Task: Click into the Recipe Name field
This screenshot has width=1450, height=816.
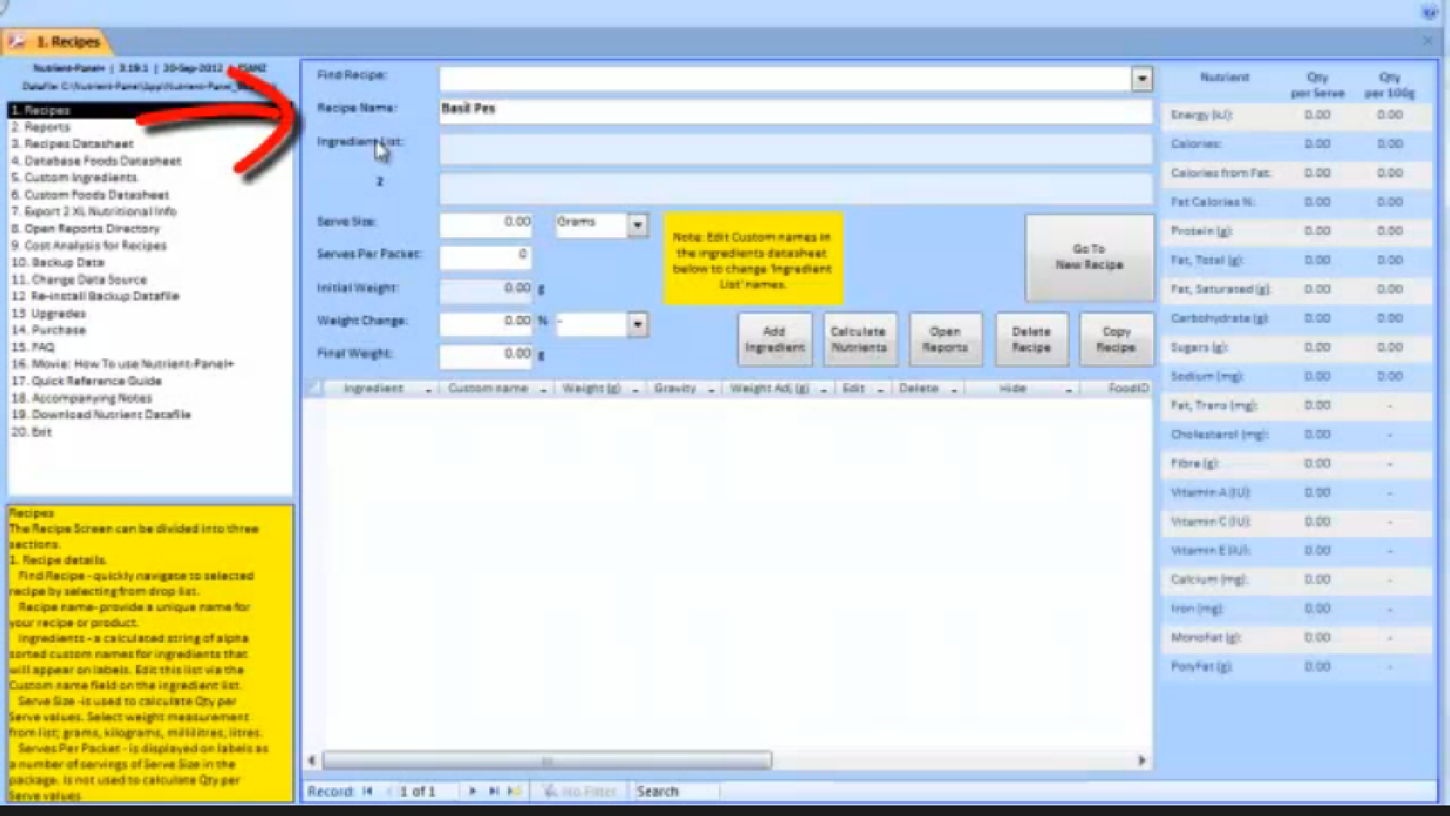Action: 794,109
